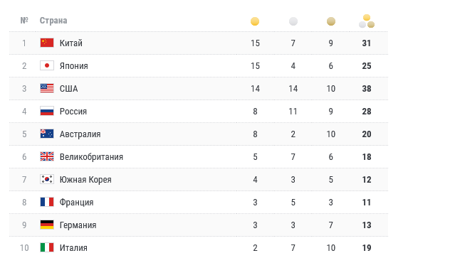Click the China flag icon
Viewport: 460px width, 258px height.
tap(47, 43)
